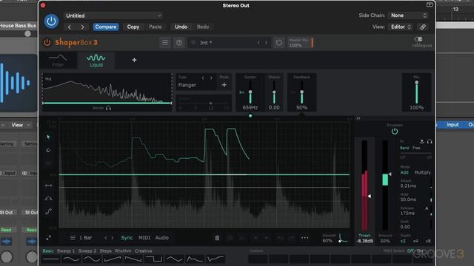The height and width of the screenshot is (266, 474).
Task: Click the Thresh value -8.38dB
Action: click(364, 241)
